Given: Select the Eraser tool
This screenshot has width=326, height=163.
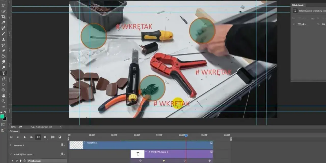Looking at the screenshot, I should point(4,51).
